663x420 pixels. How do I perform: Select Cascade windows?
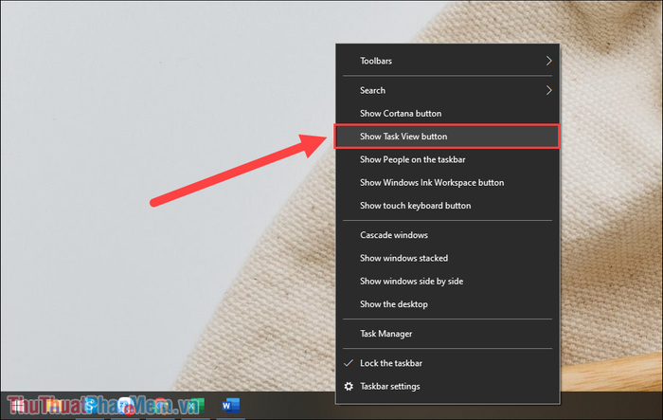448,235
